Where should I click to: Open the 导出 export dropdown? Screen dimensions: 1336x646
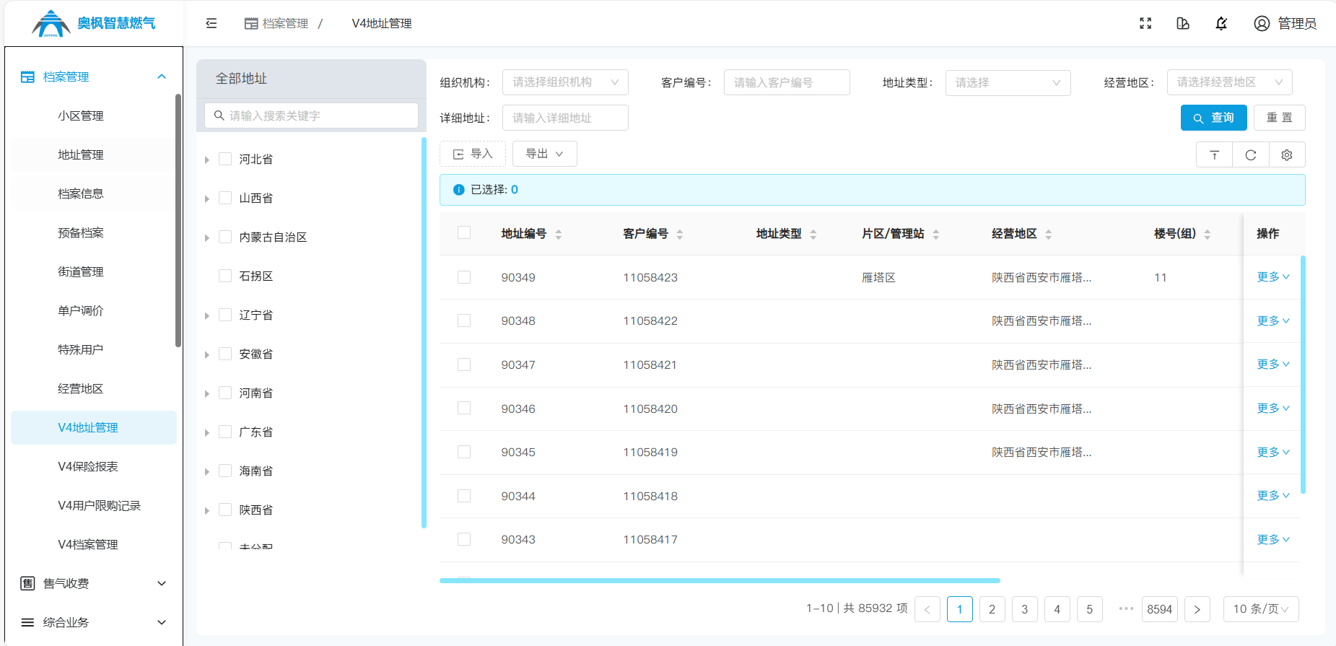[544, 154]
